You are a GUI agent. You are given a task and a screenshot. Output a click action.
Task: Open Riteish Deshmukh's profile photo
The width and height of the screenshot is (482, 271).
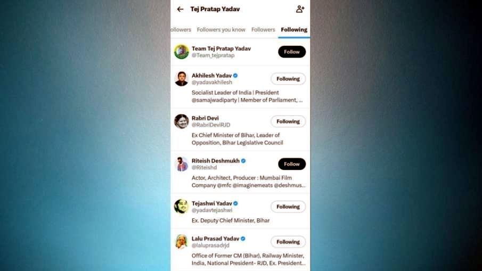[x=182, y=164]
